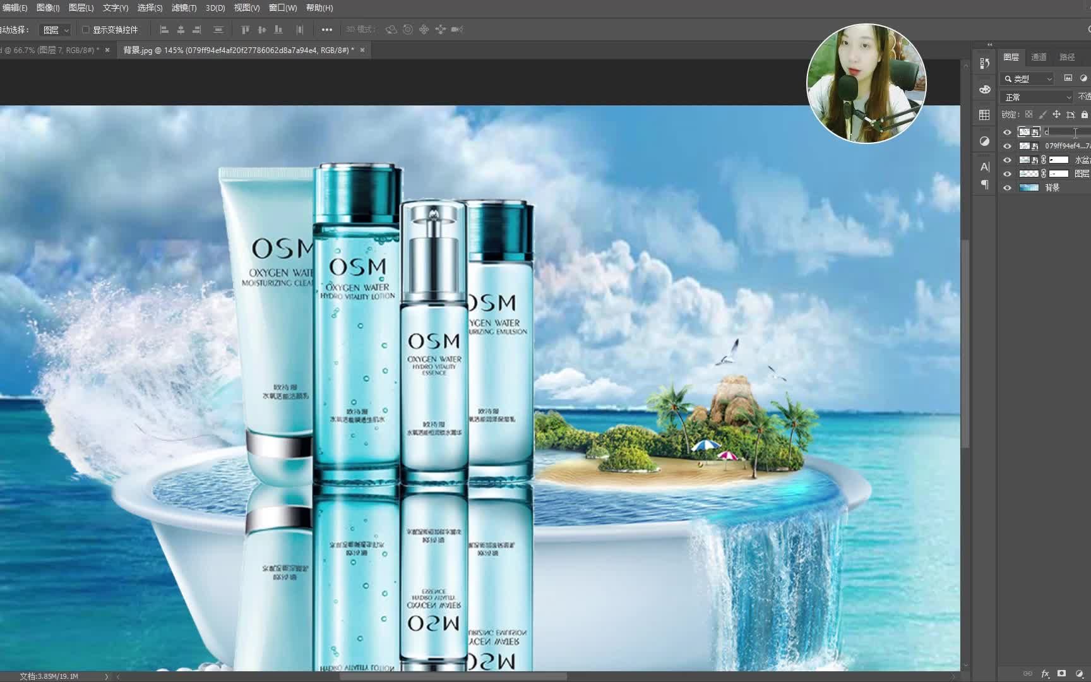The height and width of the screenshot is (682, 1091).
Task: Open the 文字(Y) menu
Action: click(116, 8)
